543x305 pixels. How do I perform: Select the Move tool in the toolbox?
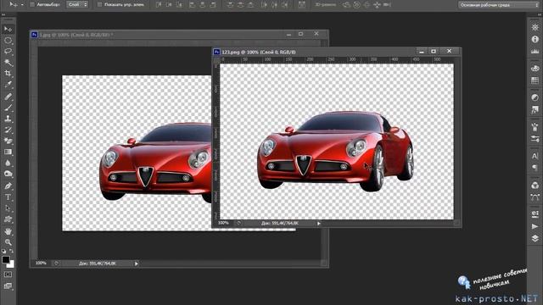[x=8, y=30]
